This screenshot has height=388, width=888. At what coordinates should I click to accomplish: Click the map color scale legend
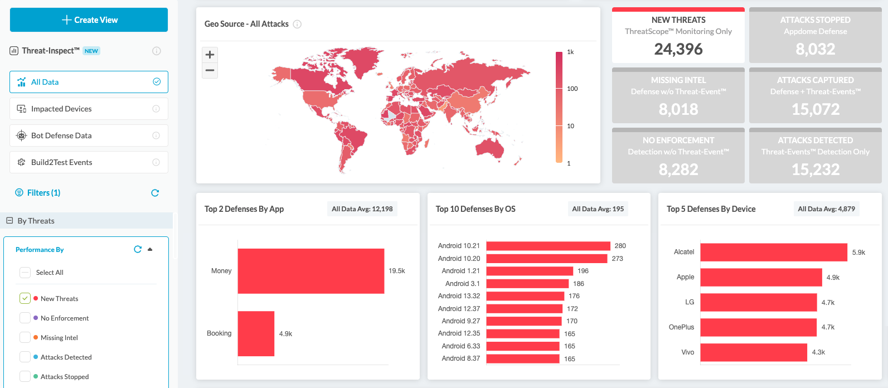[559, 107]
